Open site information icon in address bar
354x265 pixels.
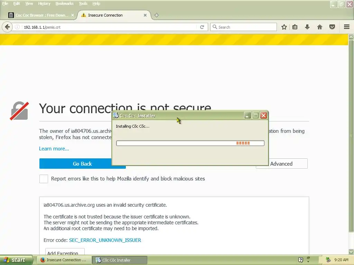(x=17, y=27)
